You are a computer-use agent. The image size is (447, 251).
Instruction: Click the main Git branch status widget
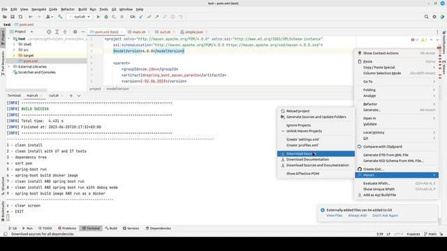point(430,234)
